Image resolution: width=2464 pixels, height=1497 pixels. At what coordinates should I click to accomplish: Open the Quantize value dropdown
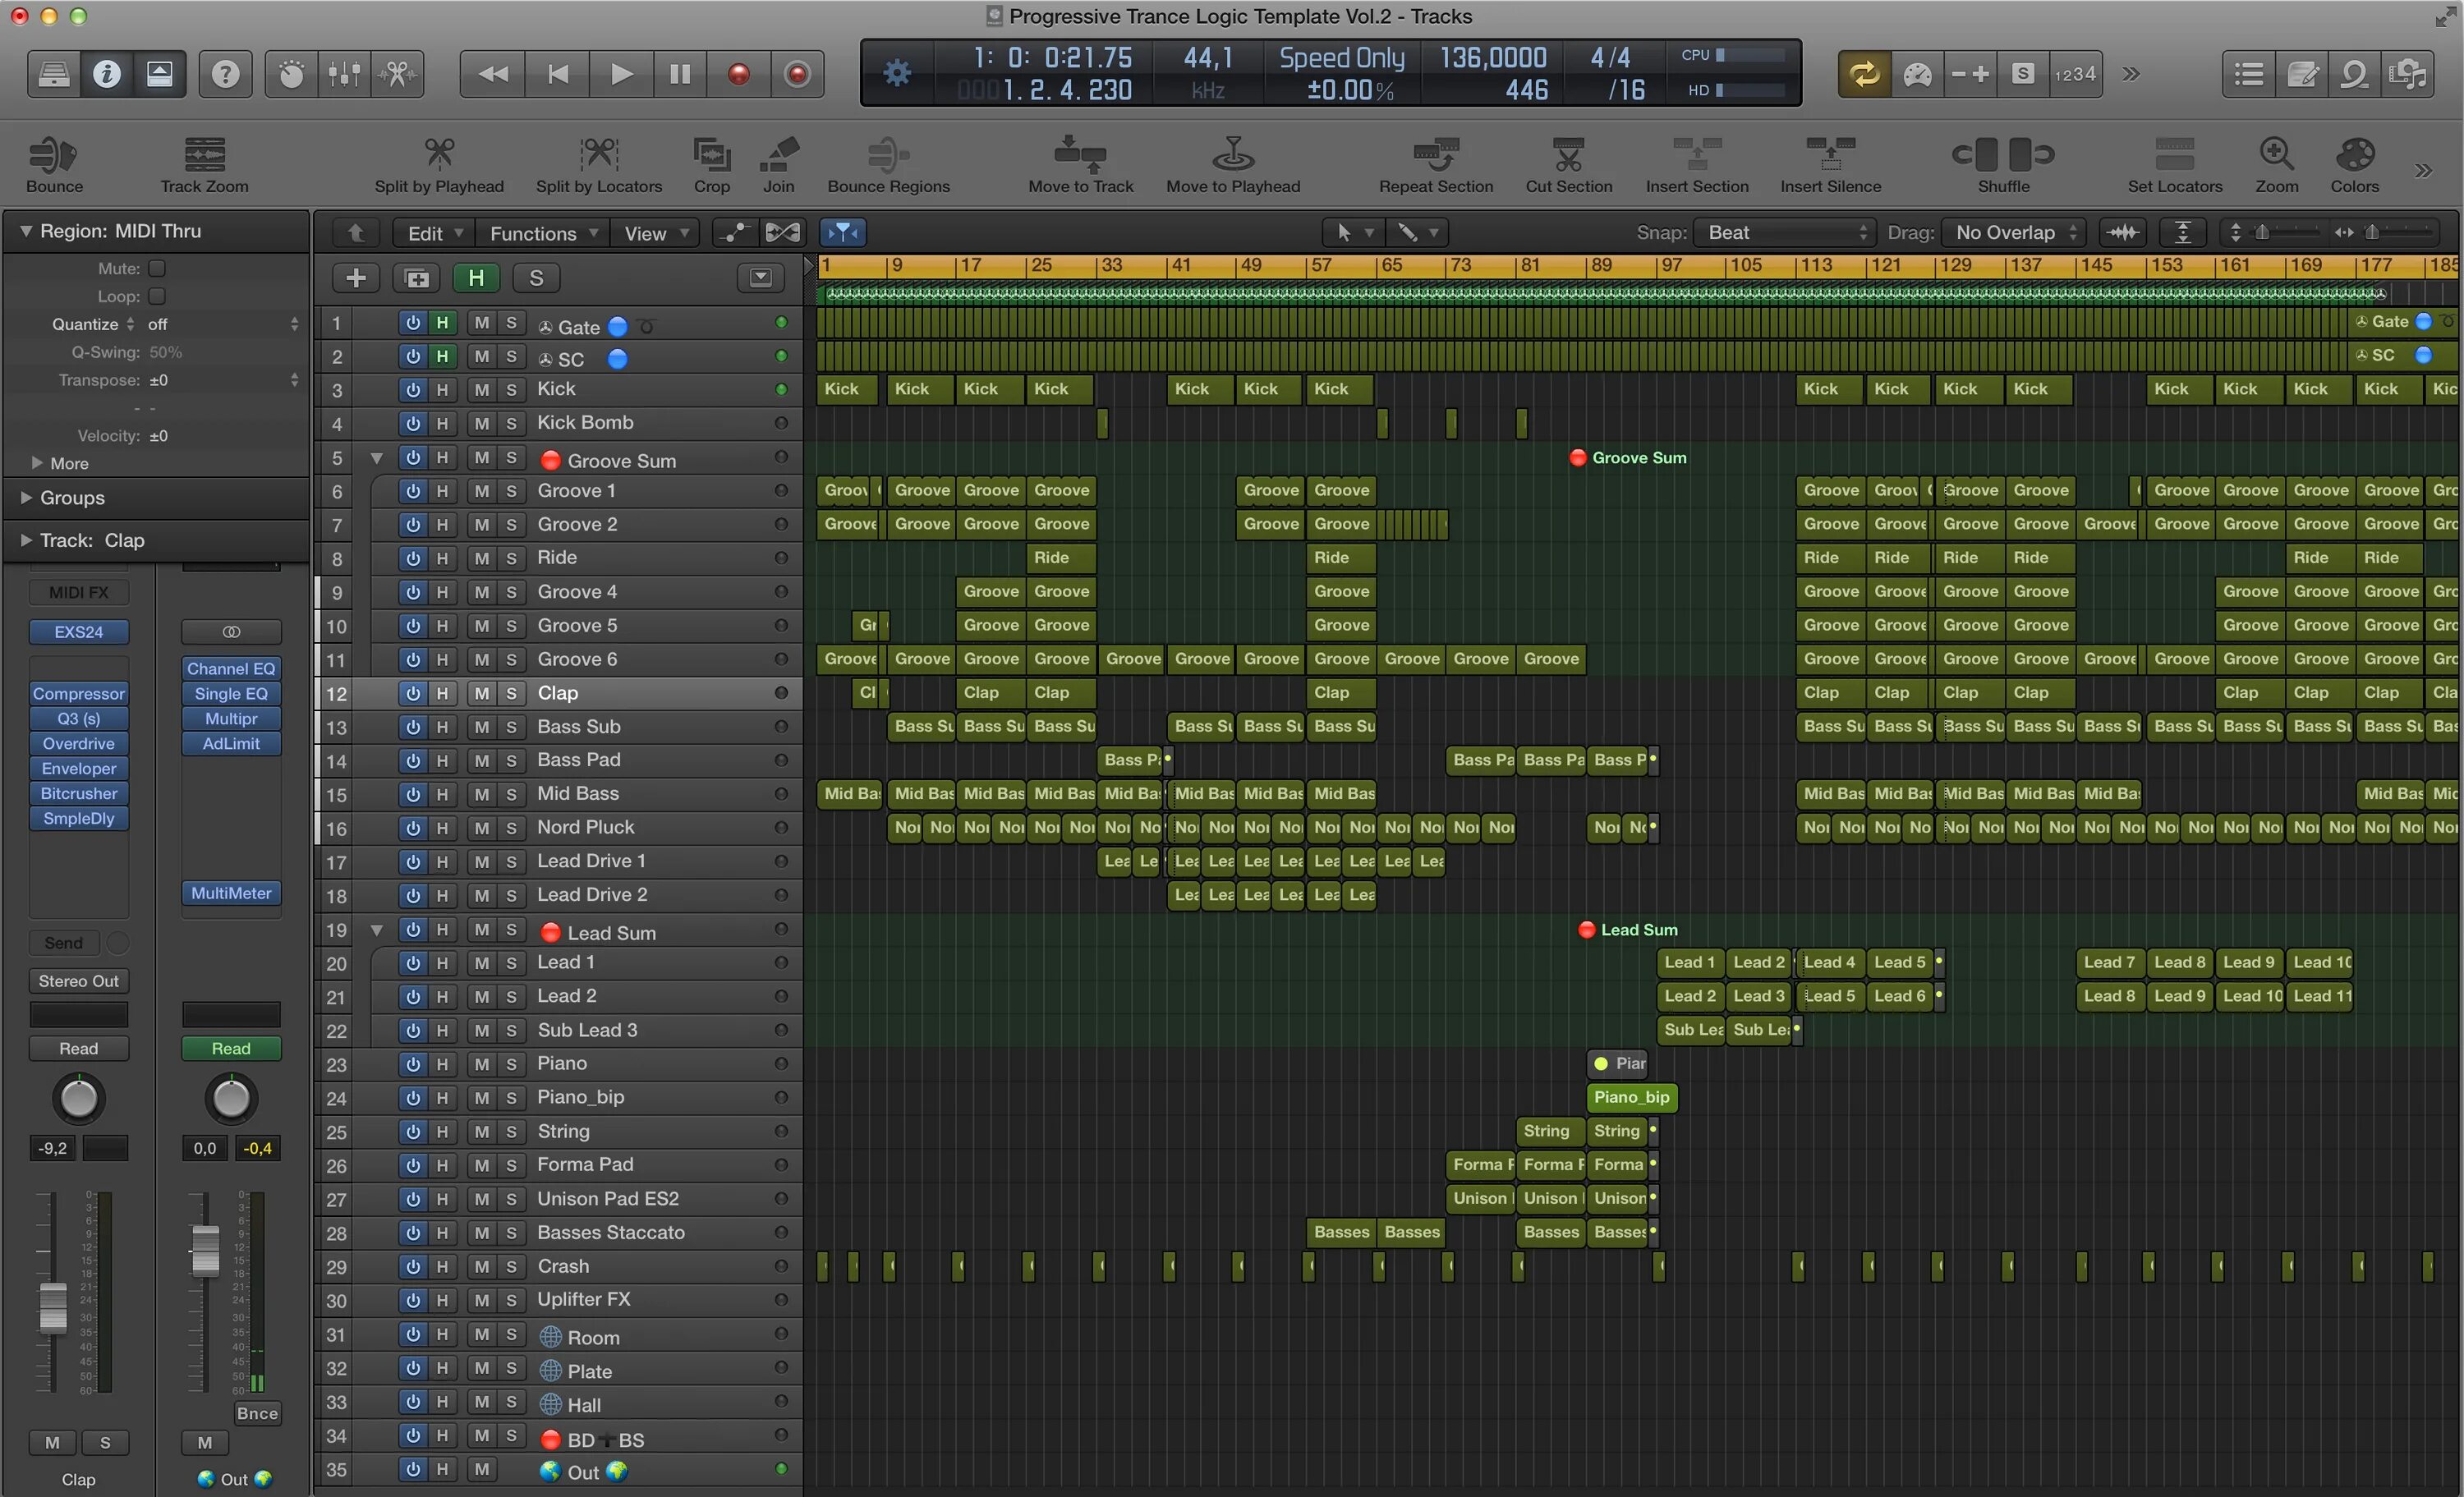pos(222,324)
